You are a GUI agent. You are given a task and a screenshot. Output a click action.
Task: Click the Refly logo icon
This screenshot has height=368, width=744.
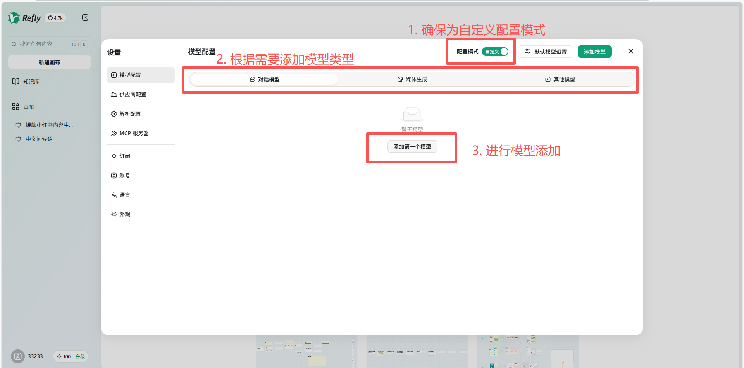point(14,18)
